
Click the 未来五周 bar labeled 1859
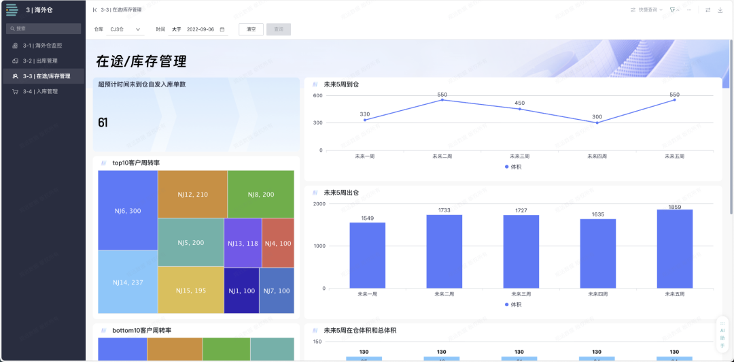point(675,249)
